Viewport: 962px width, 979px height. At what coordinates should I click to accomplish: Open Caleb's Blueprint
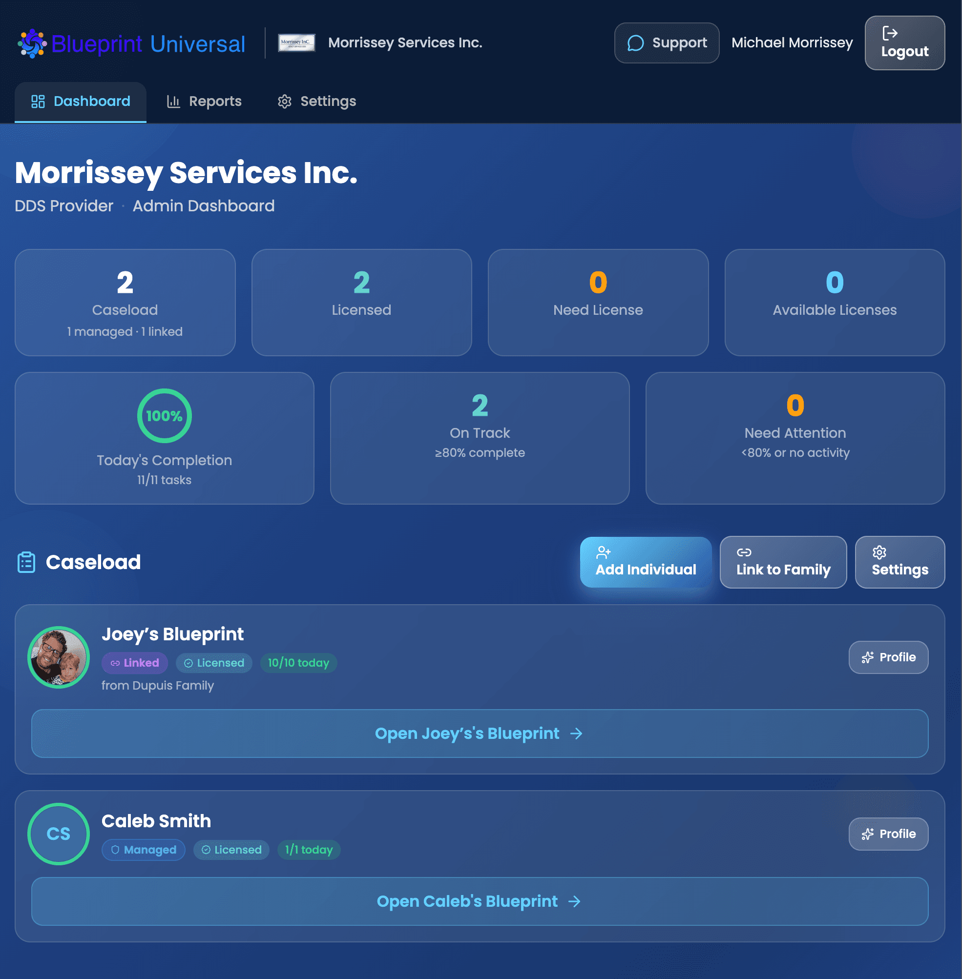(479, 901)
